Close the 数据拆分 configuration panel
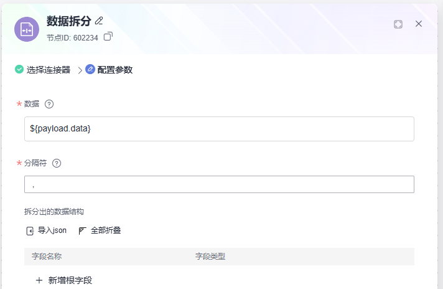Screen dimensions: 443x289 pos(419,24)
